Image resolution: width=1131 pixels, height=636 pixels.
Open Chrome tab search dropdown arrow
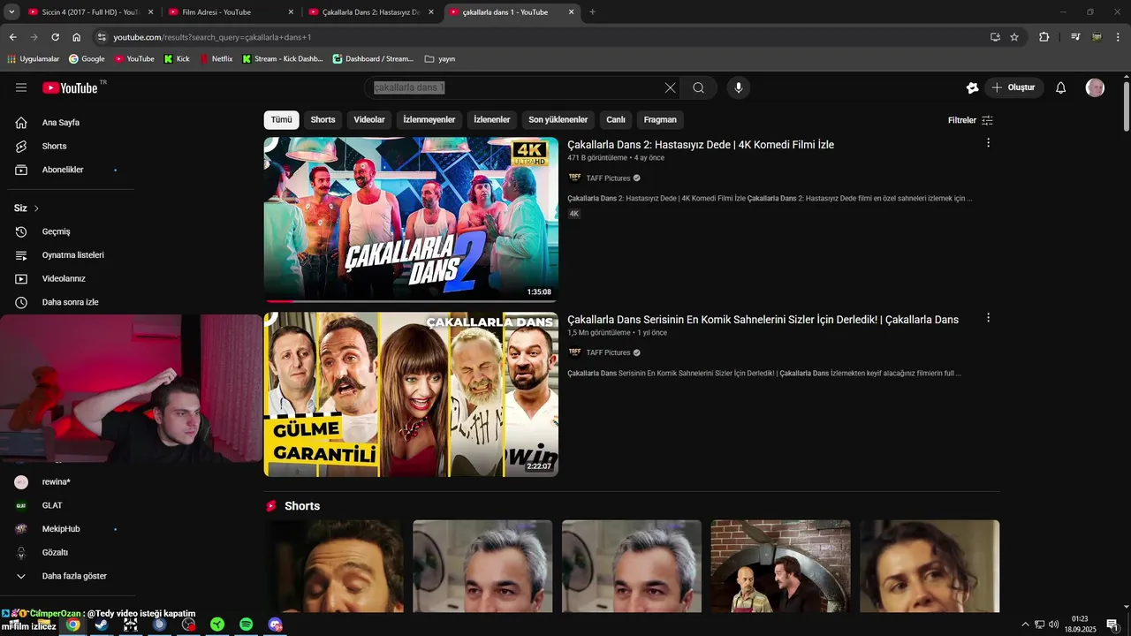coord(12,12)
